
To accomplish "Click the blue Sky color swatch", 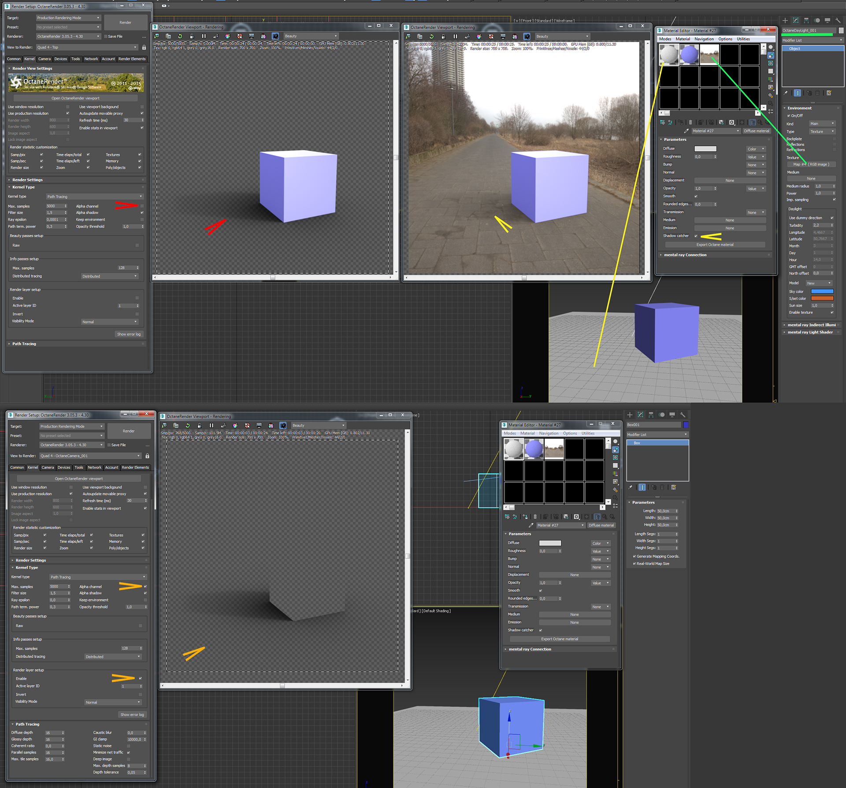I will click(x=822, y=291).
